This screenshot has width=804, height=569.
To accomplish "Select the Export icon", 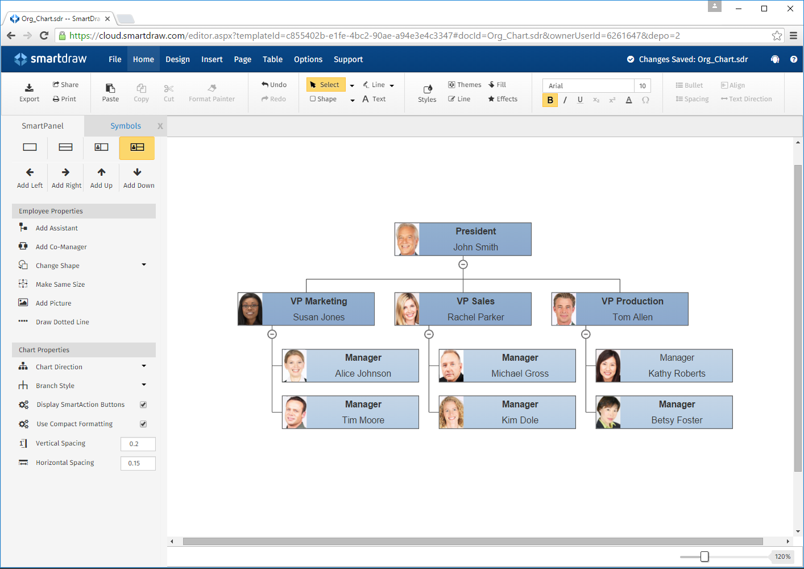I will pos(29,90).
